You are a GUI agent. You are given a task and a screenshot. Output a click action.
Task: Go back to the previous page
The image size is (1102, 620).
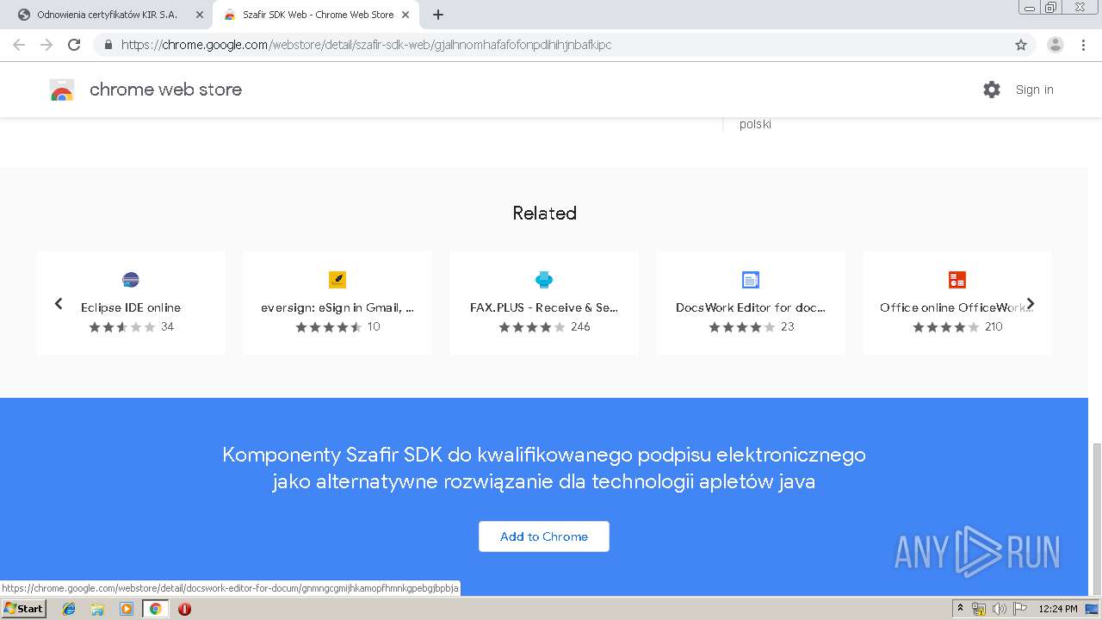click(19, 45)
